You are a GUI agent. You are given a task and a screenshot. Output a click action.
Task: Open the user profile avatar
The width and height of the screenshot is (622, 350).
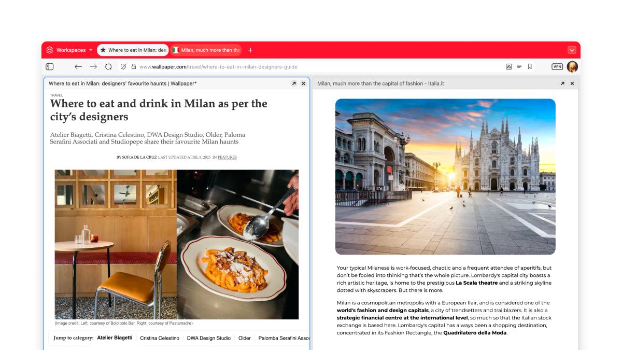pyautogui.click(x=572, y=67)
